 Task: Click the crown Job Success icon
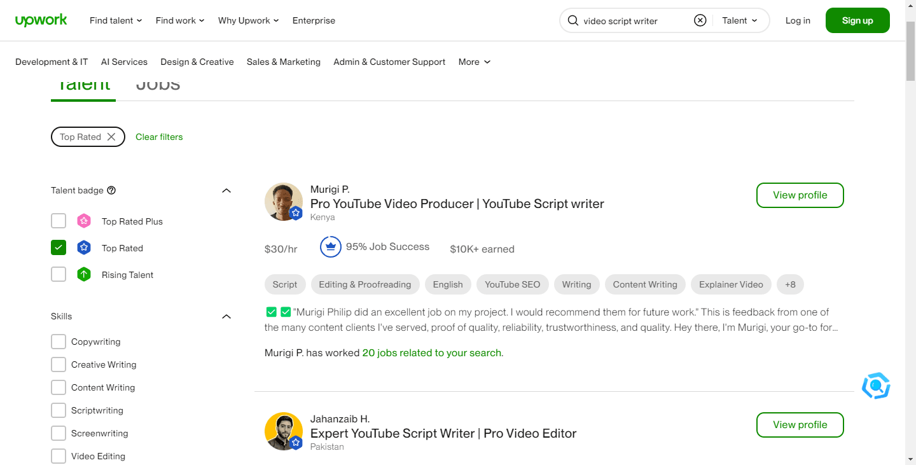(331, 247)
